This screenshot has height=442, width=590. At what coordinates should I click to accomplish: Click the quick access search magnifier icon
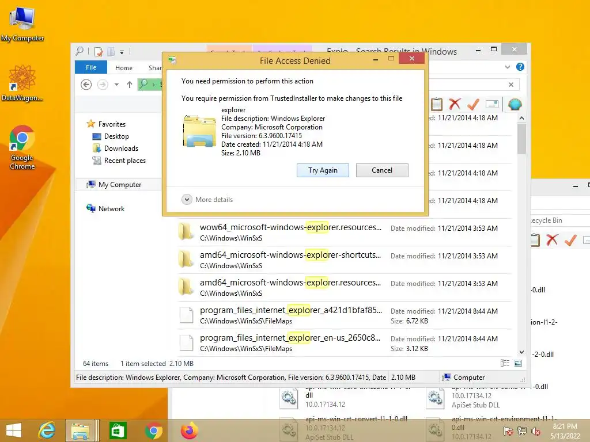[80, 51]
